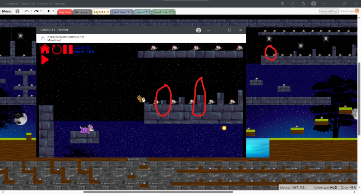Close the Construct 3 preview window
Viewport: 361px width, 194px height.
(241, 30)
